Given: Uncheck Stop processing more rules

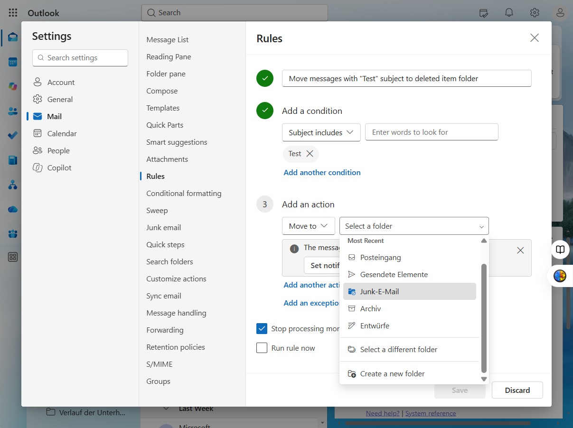Looking at the screenshot, I should pyautogui.click(x=262, y=328).
